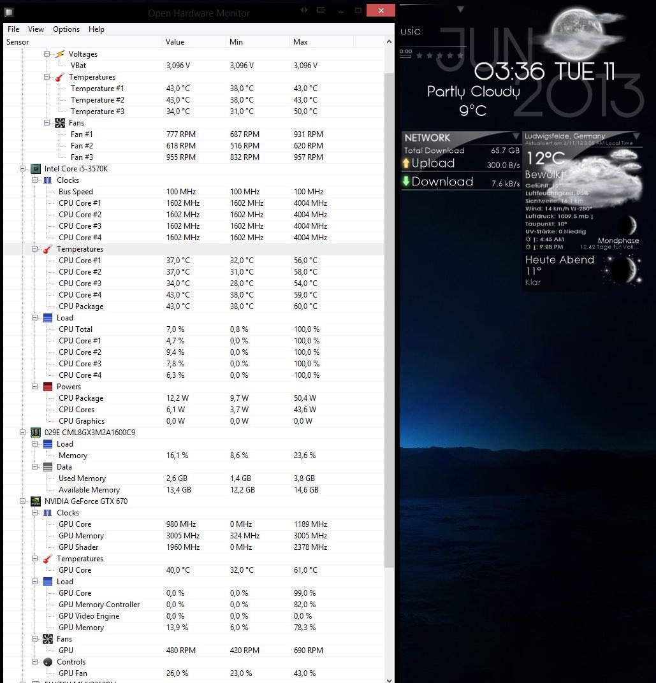The height and width of the screenshot is (683, 656).
Task: Click the scrollbar up arrow
Action: coord(390,42)
